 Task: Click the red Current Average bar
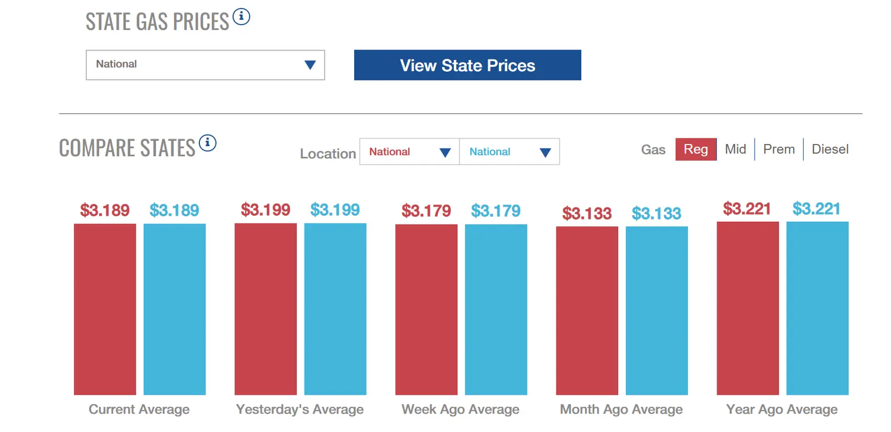pyautogui.click(x=105, y=309)
